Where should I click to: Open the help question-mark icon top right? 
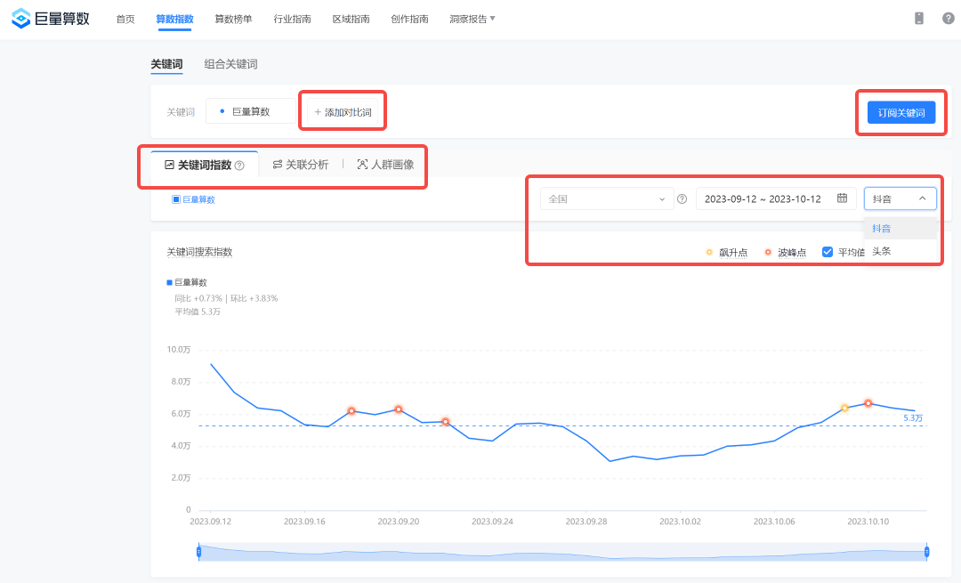coord(948,17)
